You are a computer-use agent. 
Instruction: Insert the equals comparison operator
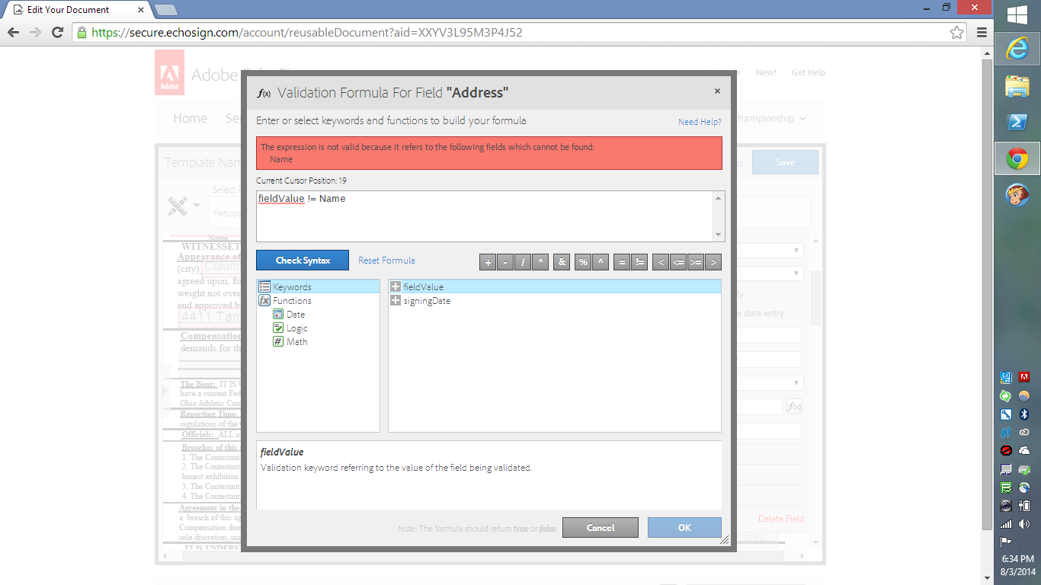tap(622, 262)
